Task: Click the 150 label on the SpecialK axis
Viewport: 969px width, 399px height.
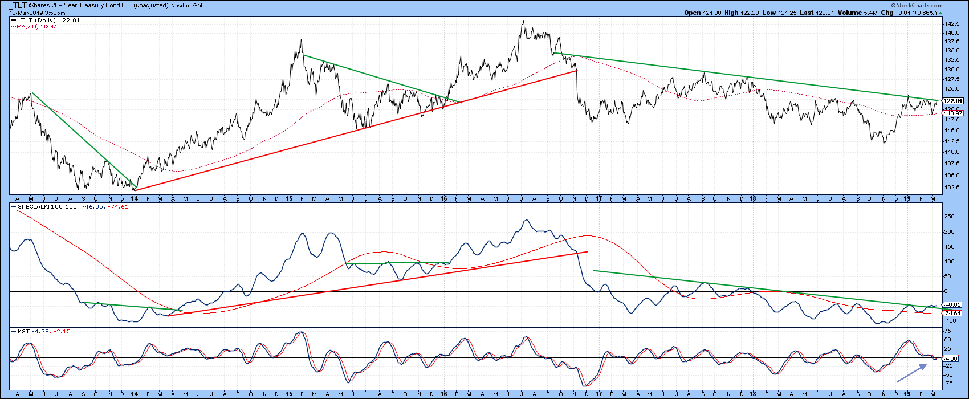Action: coord(949,247)
